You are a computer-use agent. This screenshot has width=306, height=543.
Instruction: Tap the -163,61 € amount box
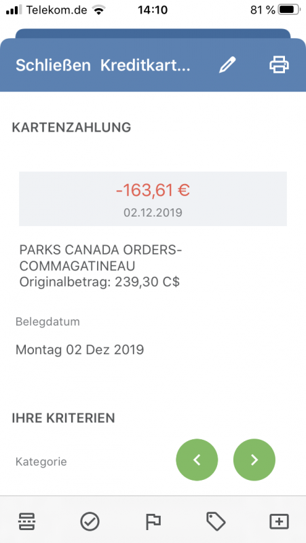tap(153, 199)
